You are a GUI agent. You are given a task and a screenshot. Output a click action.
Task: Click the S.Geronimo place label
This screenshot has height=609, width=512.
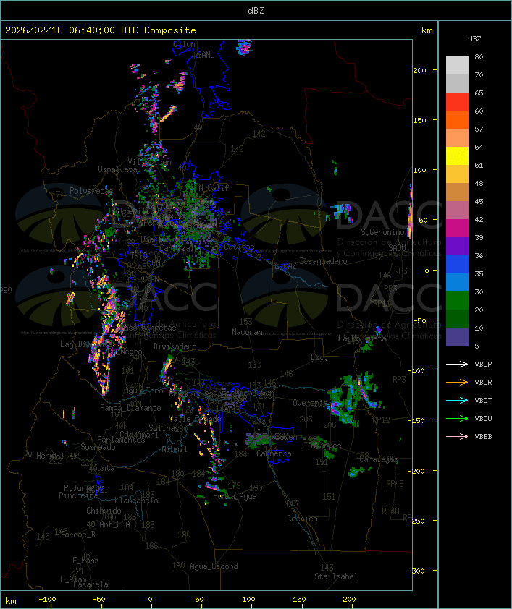click(x=382, y=232)
